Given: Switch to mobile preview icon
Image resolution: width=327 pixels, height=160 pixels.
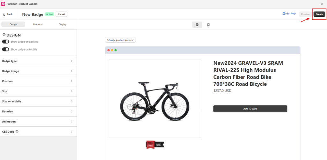Looking at the screenshot, I should click(208, 24).
